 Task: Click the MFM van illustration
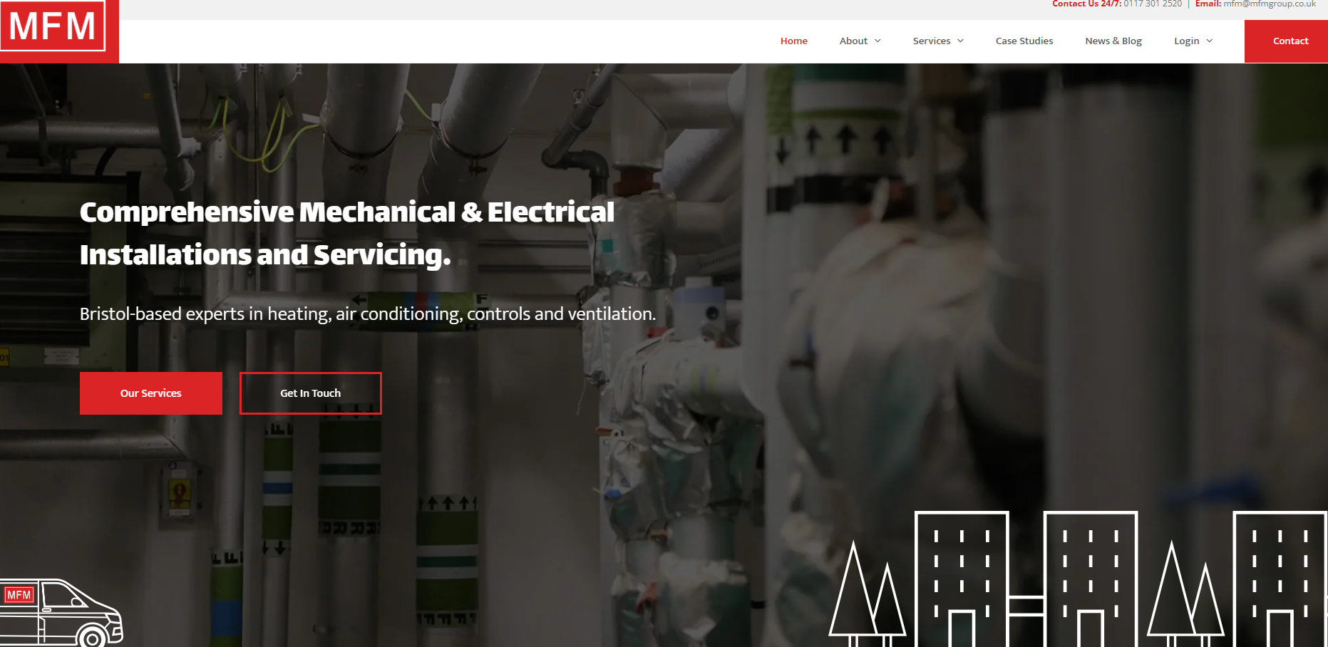(61, 613)
